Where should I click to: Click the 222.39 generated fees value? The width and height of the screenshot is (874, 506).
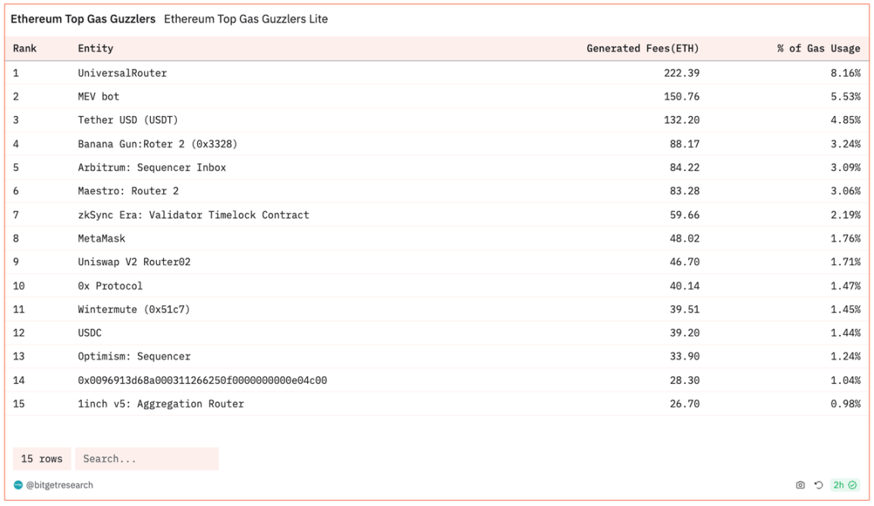pos(681,73)
